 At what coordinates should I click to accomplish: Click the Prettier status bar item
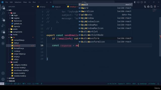(152, 83)
